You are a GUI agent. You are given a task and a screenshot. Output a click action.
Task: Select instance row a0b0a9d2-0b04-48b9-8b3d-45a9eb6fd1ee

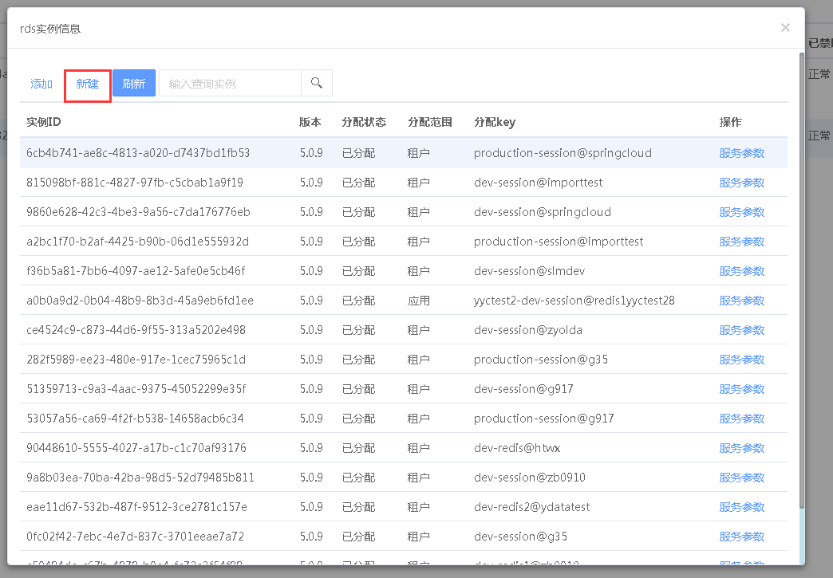click(140, 301)
